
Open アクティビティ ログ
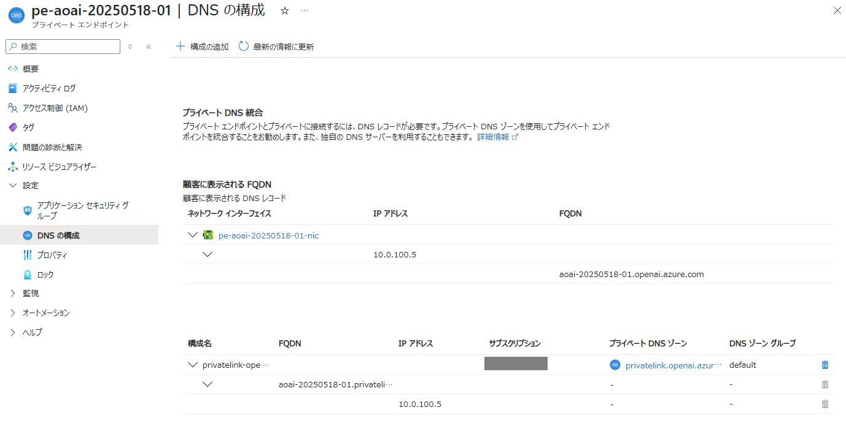[x=49, y=88]
